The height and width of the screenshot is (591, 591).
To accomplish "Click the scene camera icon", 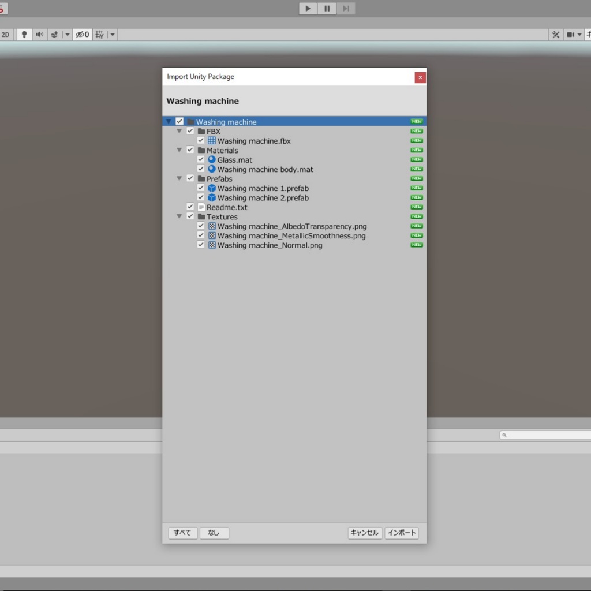I will 571,35.
